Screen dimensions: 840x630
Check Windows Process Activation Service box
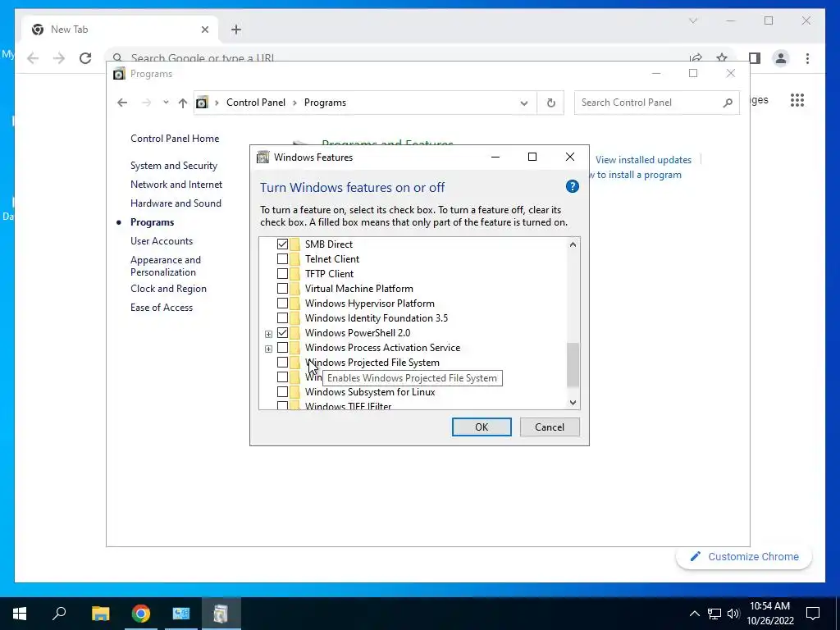pyautogui.click(x=282, y=348)
